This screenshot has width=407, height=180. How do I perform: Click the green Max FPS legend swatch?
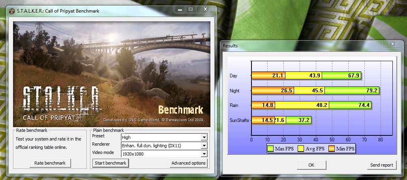pyautogui.click(x=271, y=149)
